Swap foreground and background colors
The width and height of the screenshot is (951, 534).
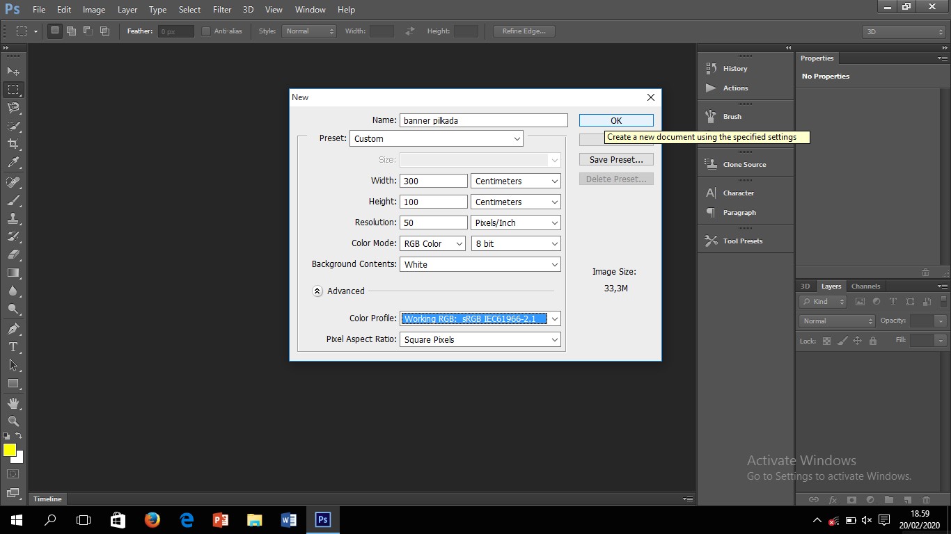point(19,436)
